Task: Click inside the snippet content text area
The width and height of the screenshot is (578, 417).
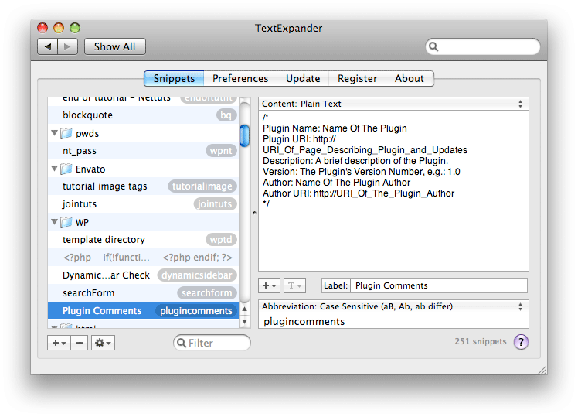Action: [x=393, y=191]
